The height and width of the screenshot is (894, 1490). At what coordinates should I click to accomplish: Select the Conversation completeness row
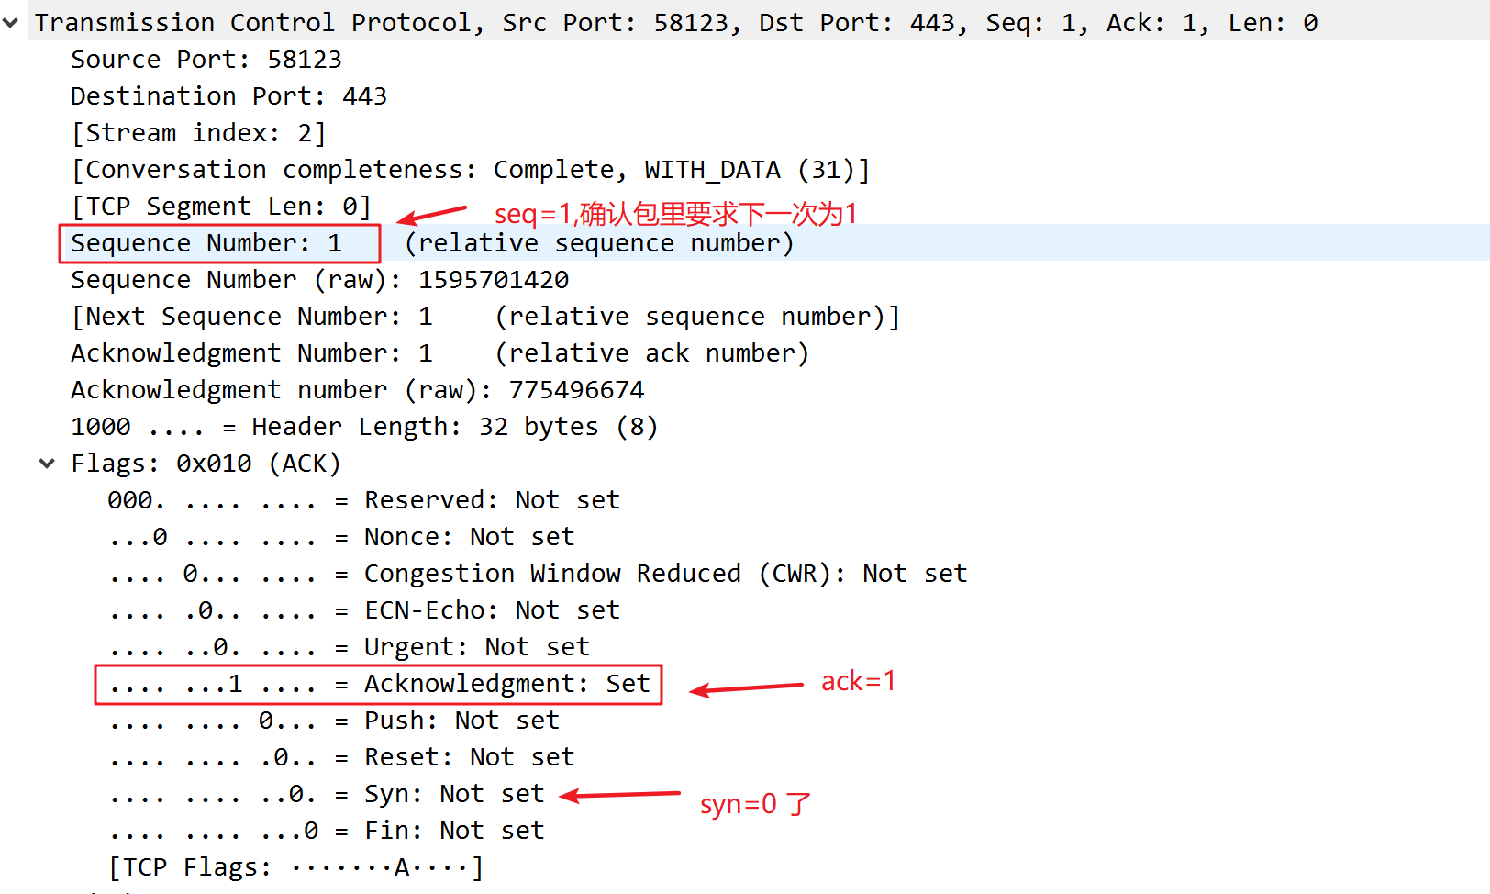pos(470,170)
